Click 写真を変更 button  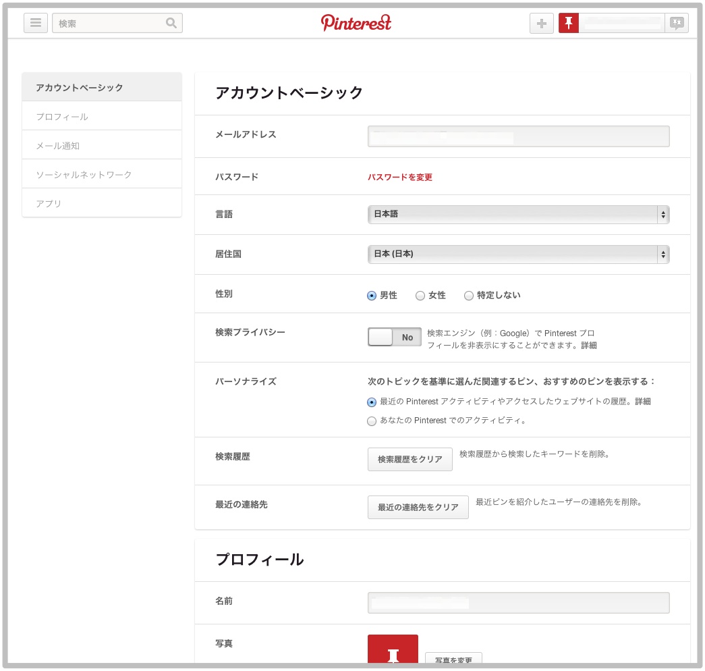pos(453,658)
